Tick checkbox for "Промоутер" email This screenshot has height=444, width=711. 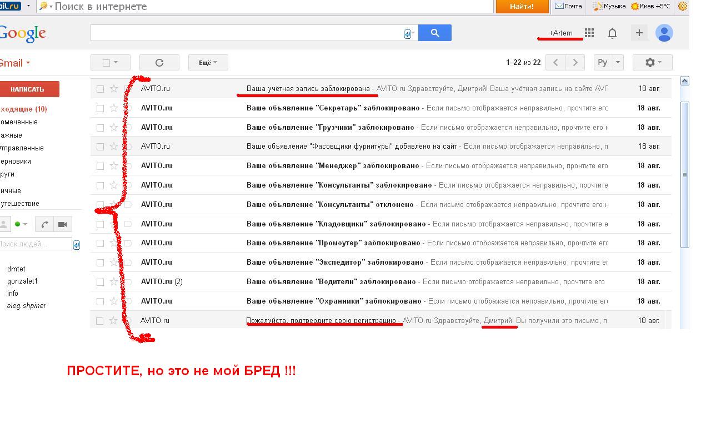pos(100,243)
